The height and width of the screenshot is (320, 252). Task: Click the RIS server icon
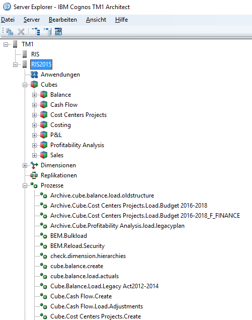25,54
